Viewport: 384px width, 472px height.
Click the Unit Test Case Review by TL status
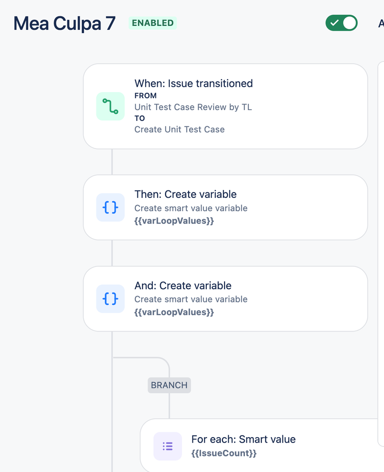193,107
